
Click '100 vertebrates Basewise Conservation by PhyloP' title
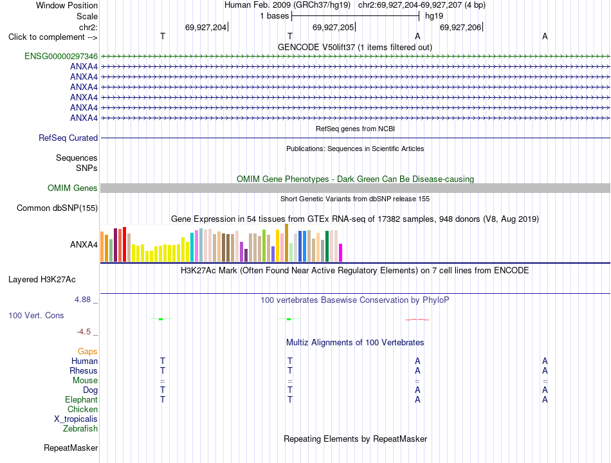click(355, 300)
